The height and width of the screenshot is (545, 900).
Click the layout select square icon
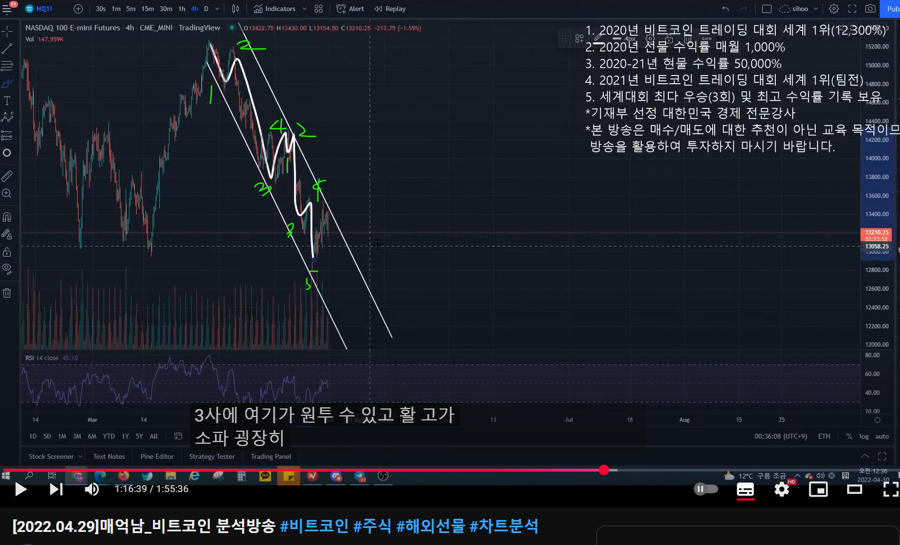tap(767, 9)
